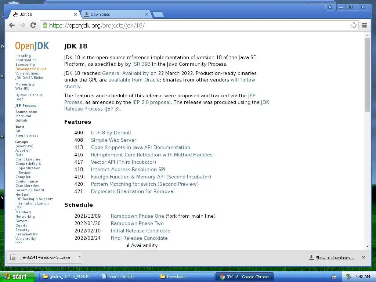Open Developers' Guide sidebar link
376x282 pixels.
point(31,69)
